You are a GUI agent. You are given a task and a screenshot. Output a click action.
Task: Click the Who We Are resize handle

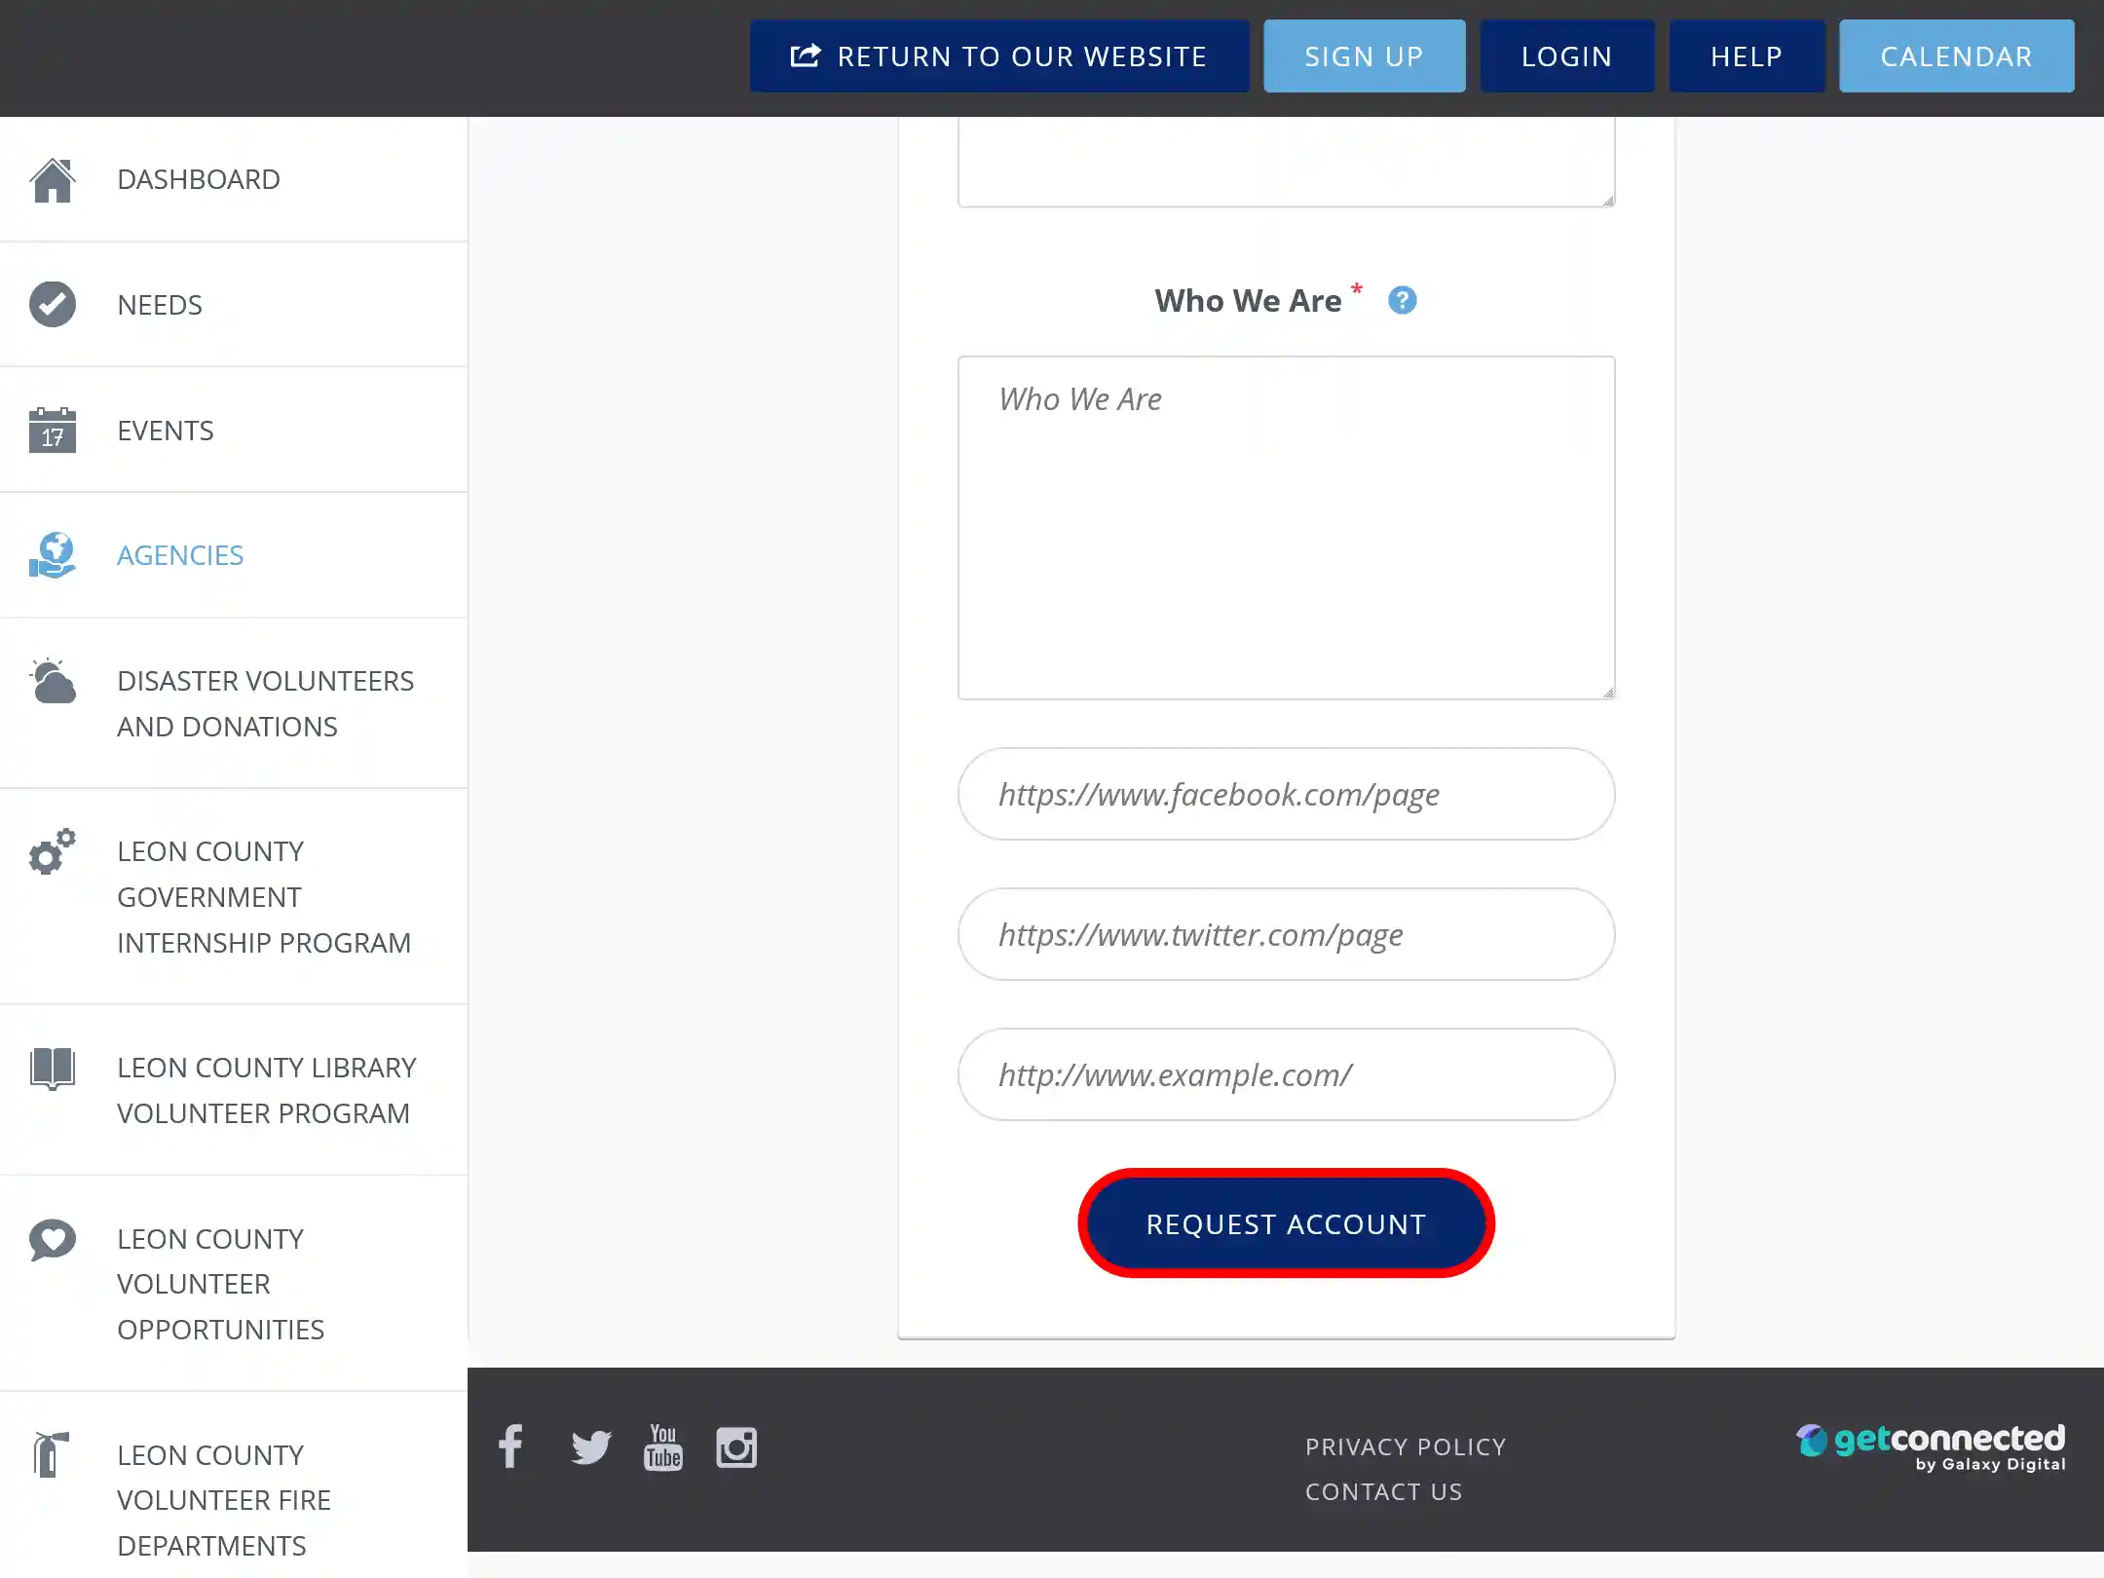(1607, 692)
